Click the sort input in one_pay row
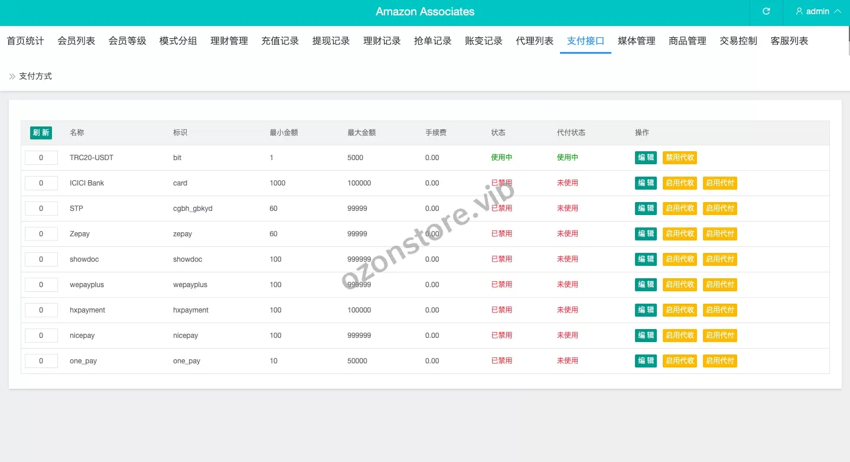The height and width of the screenshot is (462, 850). [x=41, y=361]
